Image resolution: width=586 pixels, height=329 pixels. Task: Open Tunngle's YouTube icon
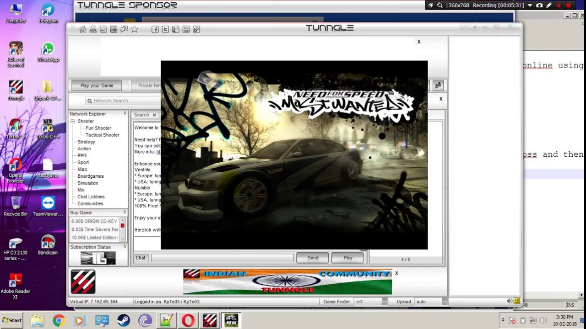186,29
